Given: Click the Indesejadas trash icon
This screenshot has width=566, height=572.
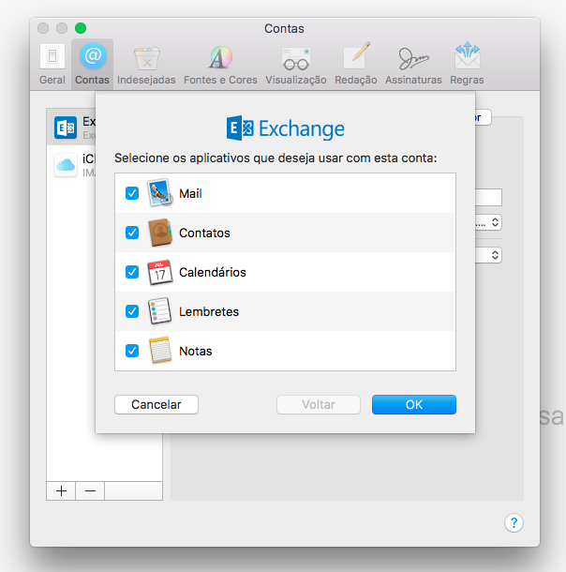Looking at the screenshot, I should tap(146, 63).
